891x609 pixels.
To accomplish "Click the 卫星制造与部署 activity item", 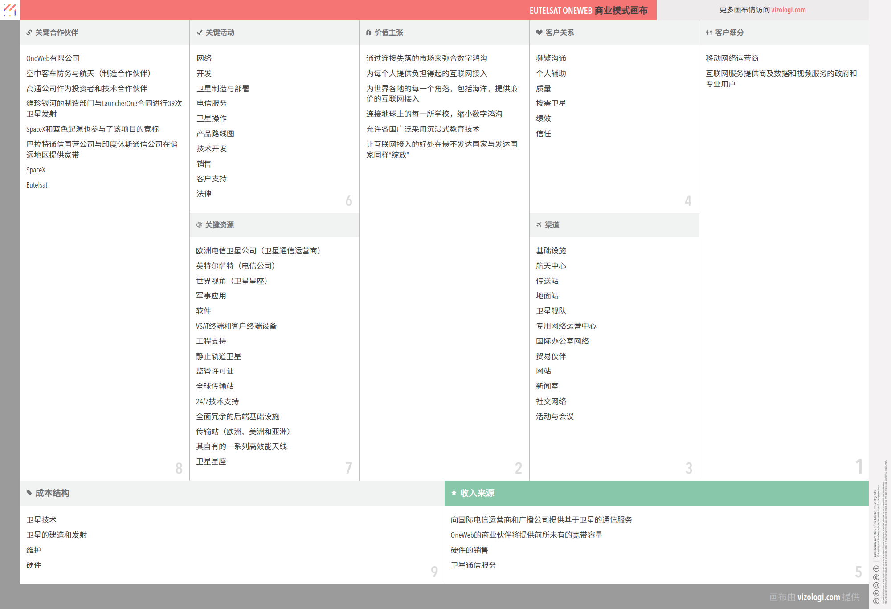I will (223, 89).
